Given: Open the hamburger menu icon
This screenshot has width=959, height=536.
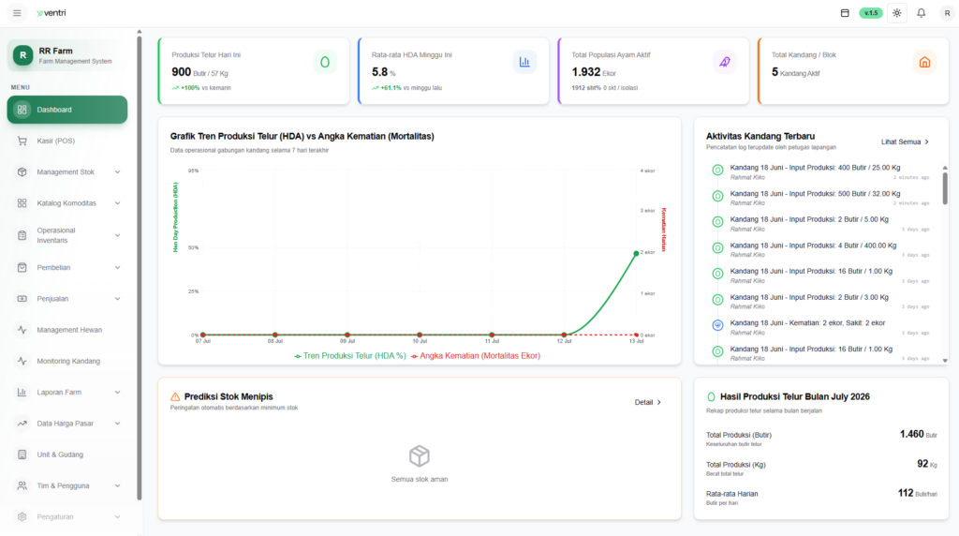Looking at the screenshot, I should tap(17, 13).
